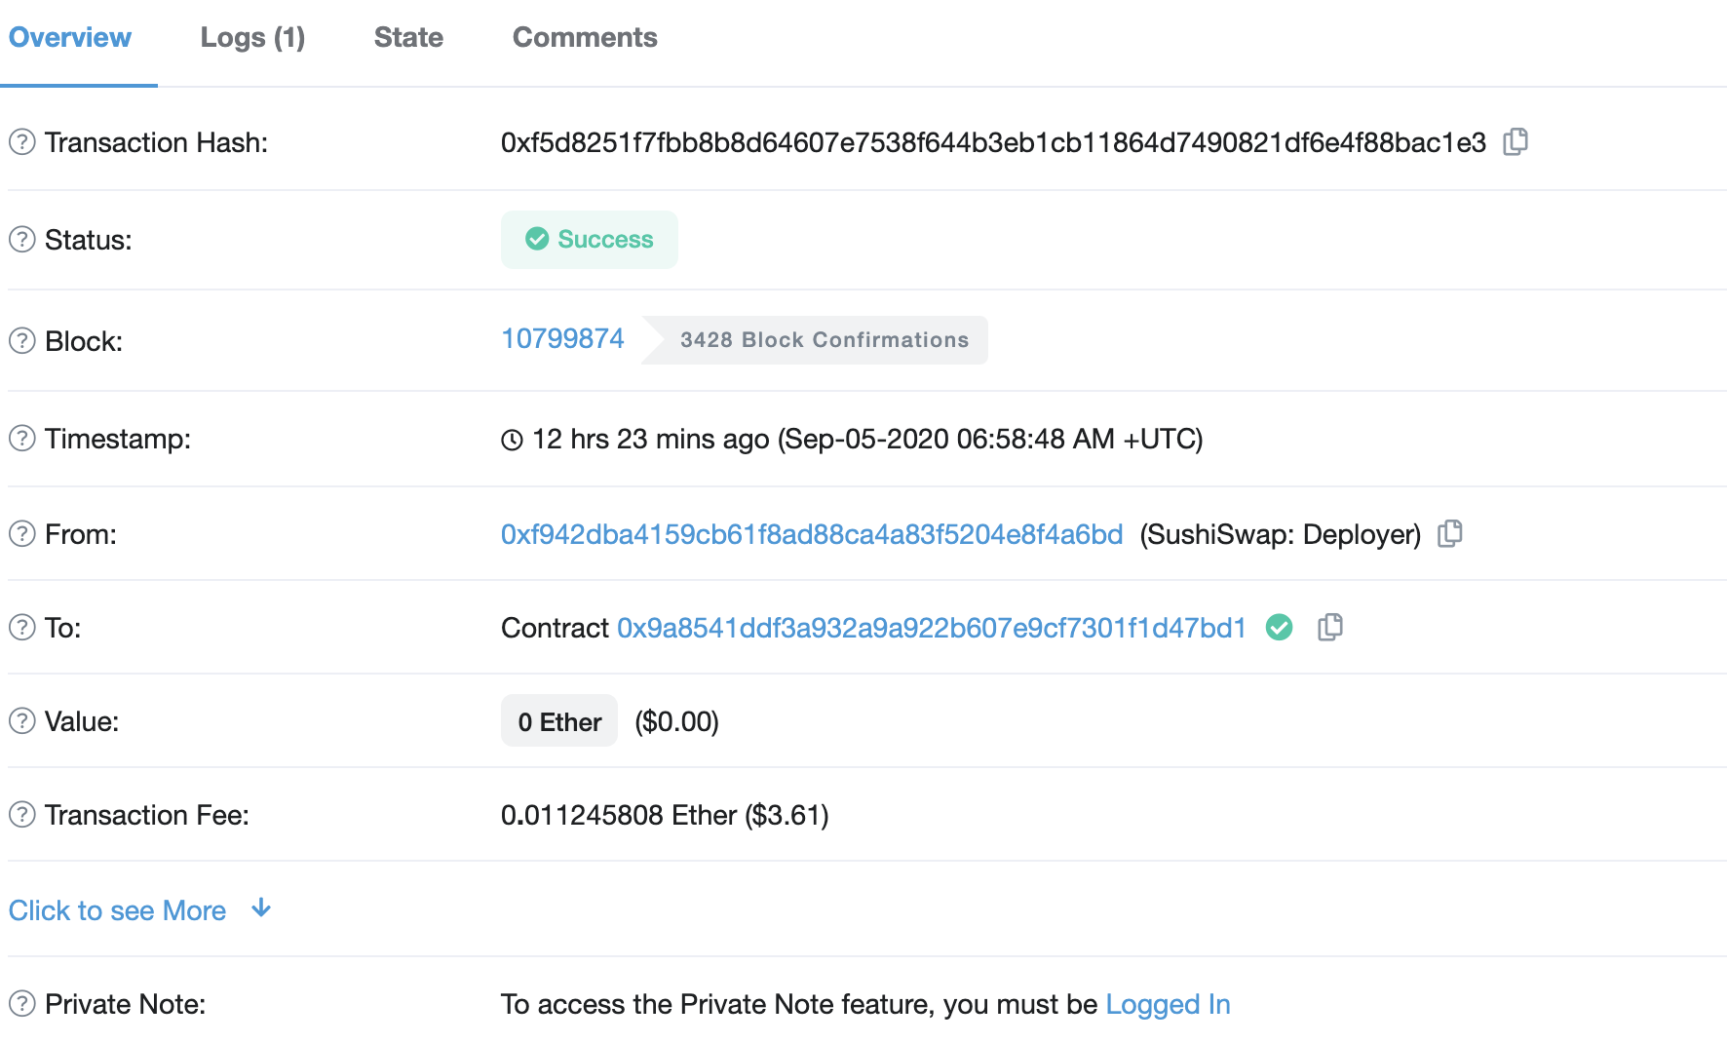Copy the From address
The image size is (1727, 1043).
coord(1450,534)
